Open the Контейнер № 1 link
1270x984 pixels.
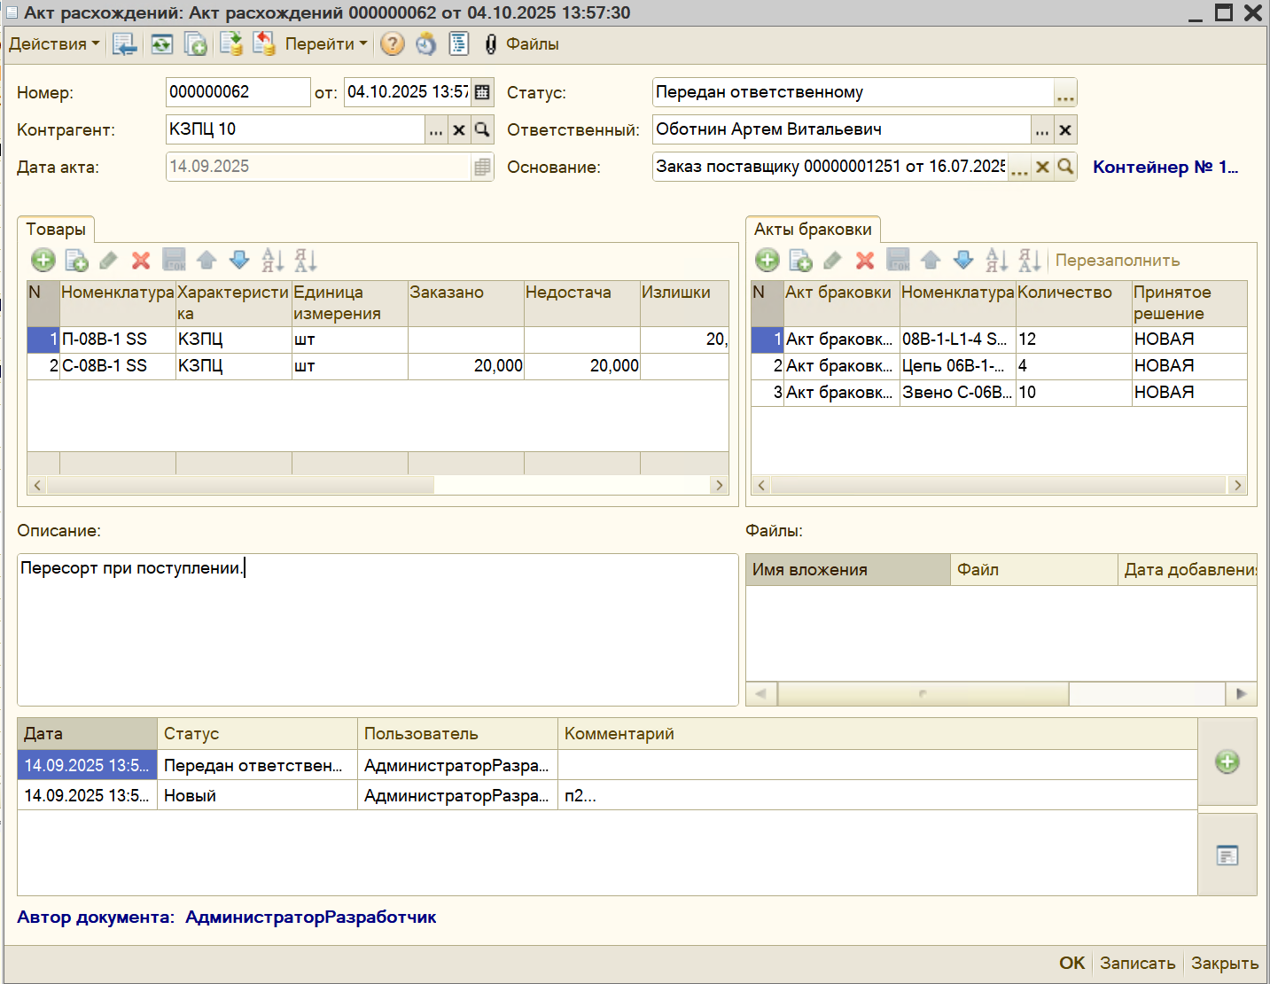tap(1165, 167)
